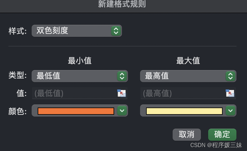Pick the pale yellow maximum color swatch

(184, 111)
